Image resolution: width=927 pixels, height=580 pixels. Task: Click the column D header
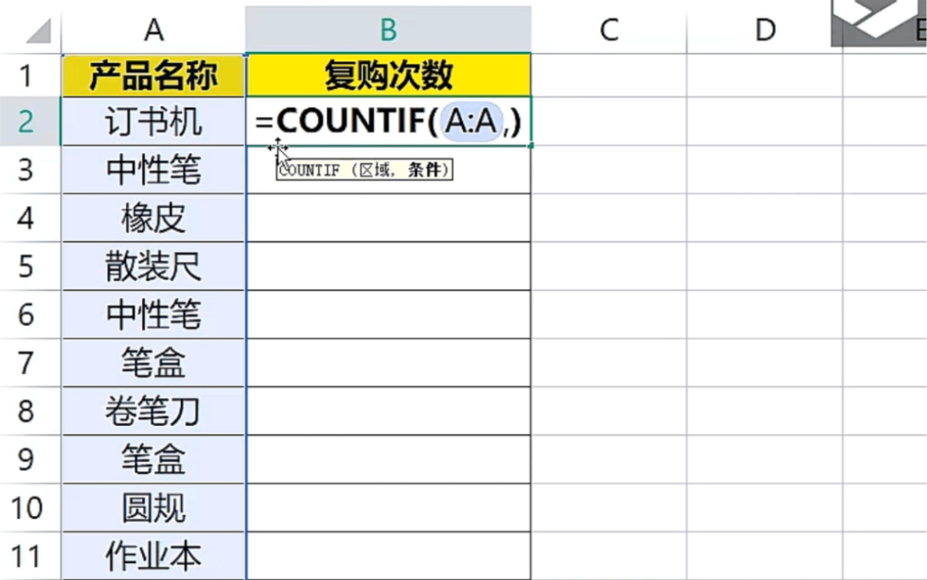pos(764,29)
